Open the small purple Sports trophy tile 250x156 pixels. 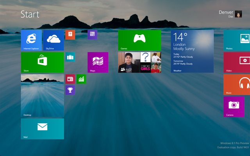70,90
